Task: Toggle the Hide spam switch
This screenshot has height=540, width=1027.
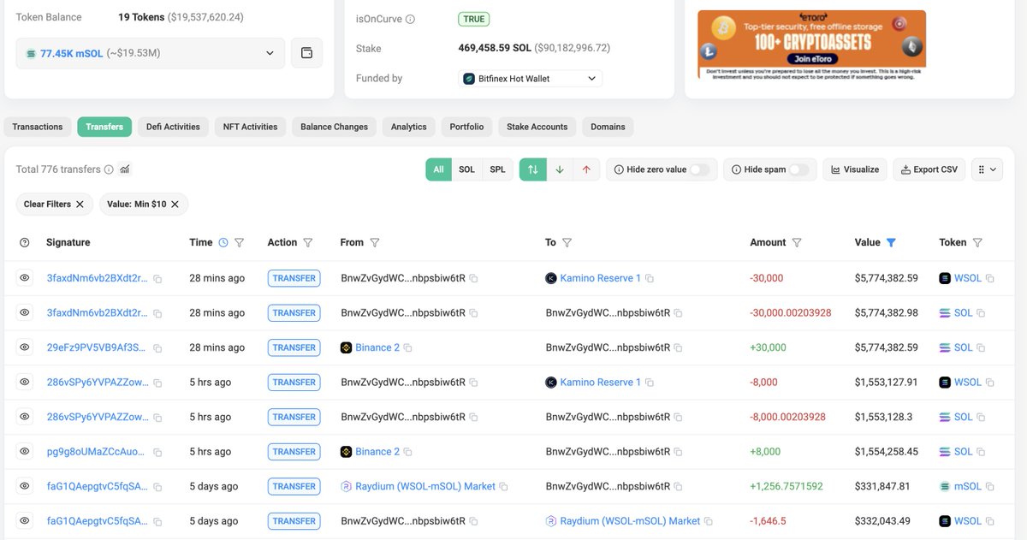Action: tap(799, 169)
